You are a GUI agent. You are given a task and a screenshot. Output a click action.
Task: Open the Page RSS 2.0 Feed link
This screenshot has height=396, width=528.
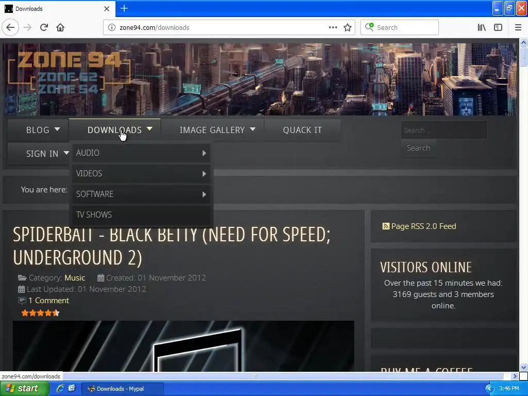click(423, 226)
